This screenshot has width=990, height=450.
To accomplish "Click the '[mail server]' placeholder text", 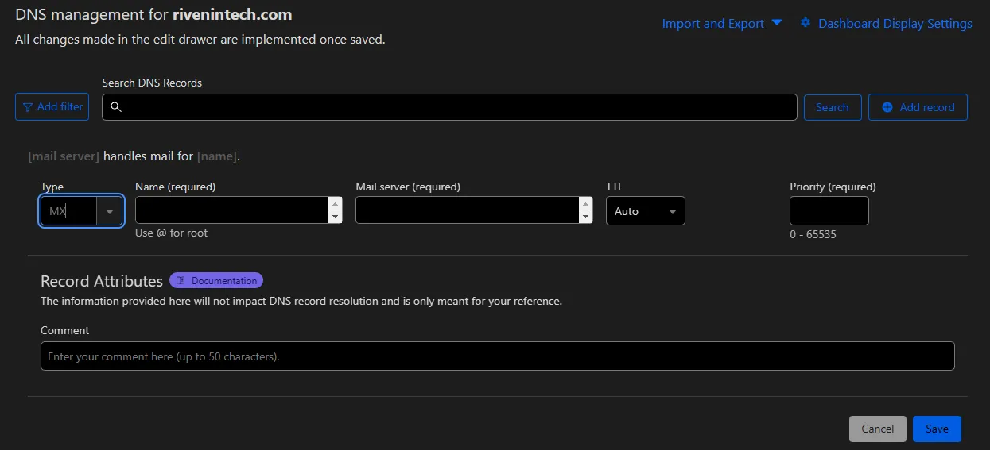I will 64,156.
